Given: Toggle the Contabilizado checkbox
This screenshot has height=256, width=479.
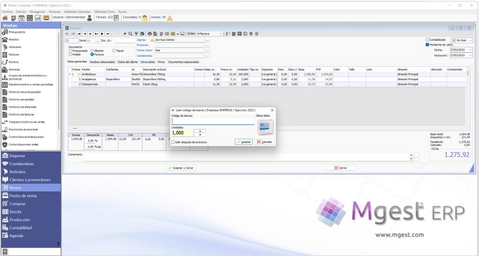Looking at the screenshot, I should pyautogui.click(x=427, y=40).
